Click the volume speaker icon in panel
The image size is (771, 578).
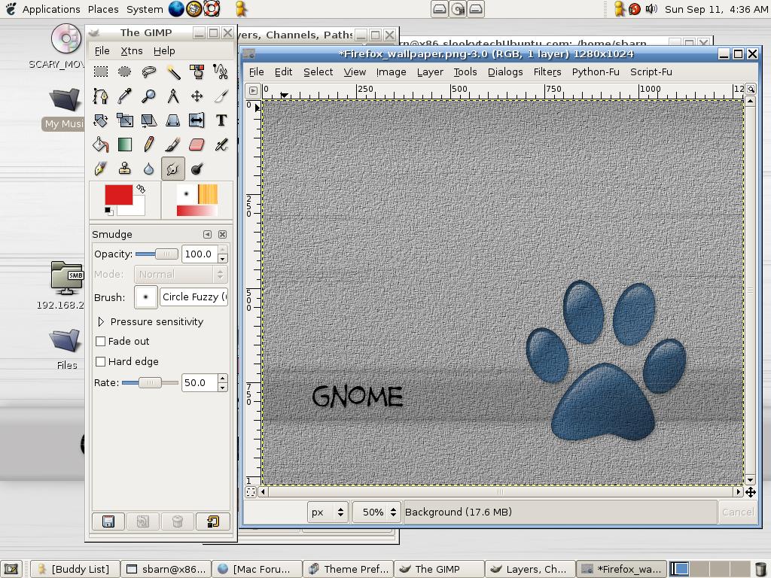coord(651,9)
